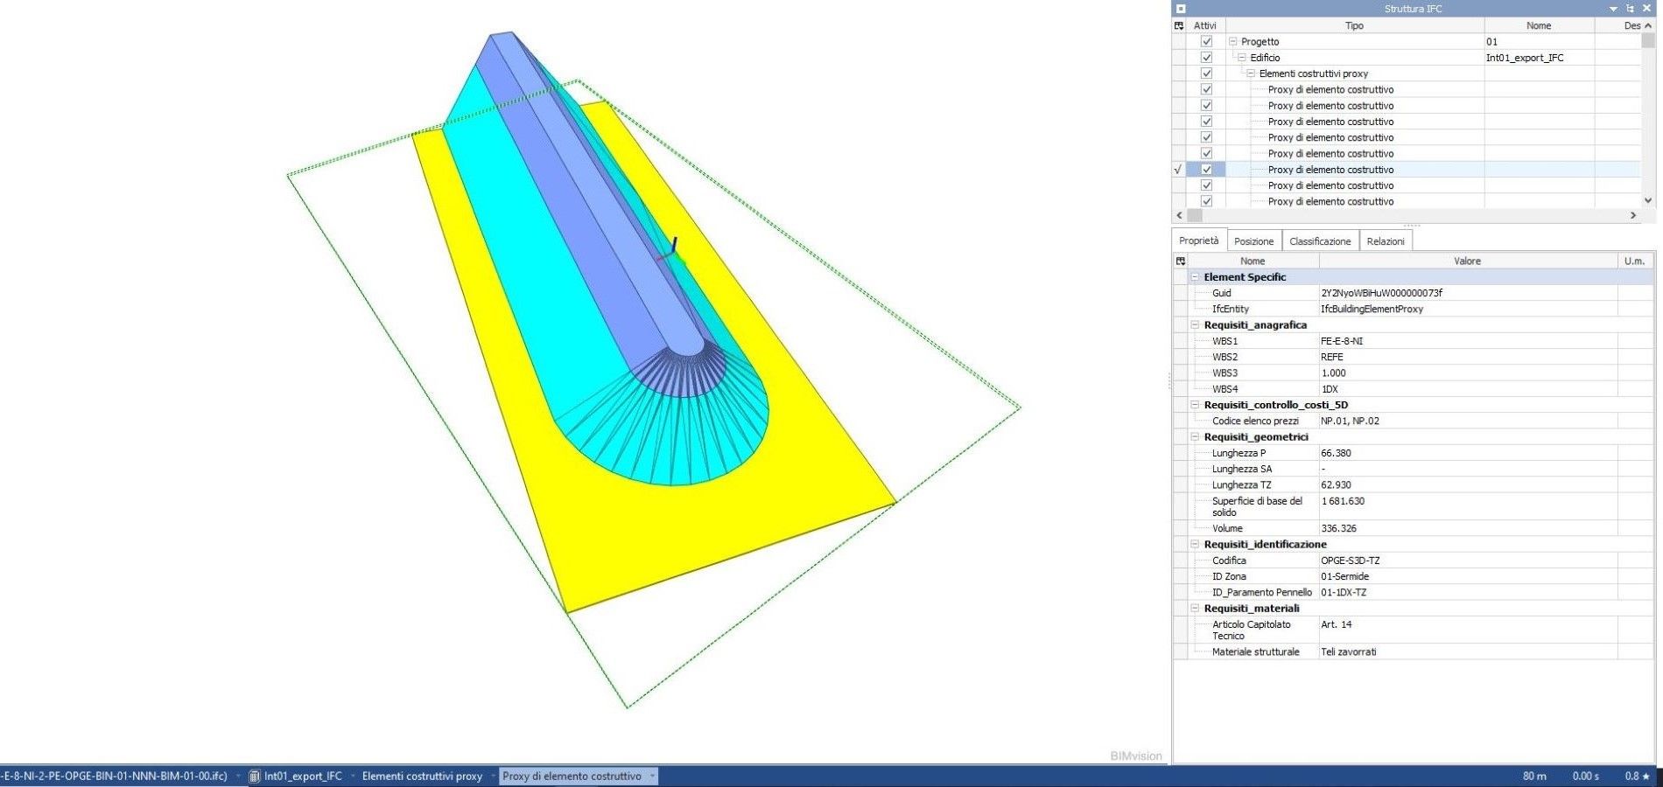The height and width of the screenshot is (787, 1663).
Task: Collapse the Requisiti_materiali group
Action: 1195,608
